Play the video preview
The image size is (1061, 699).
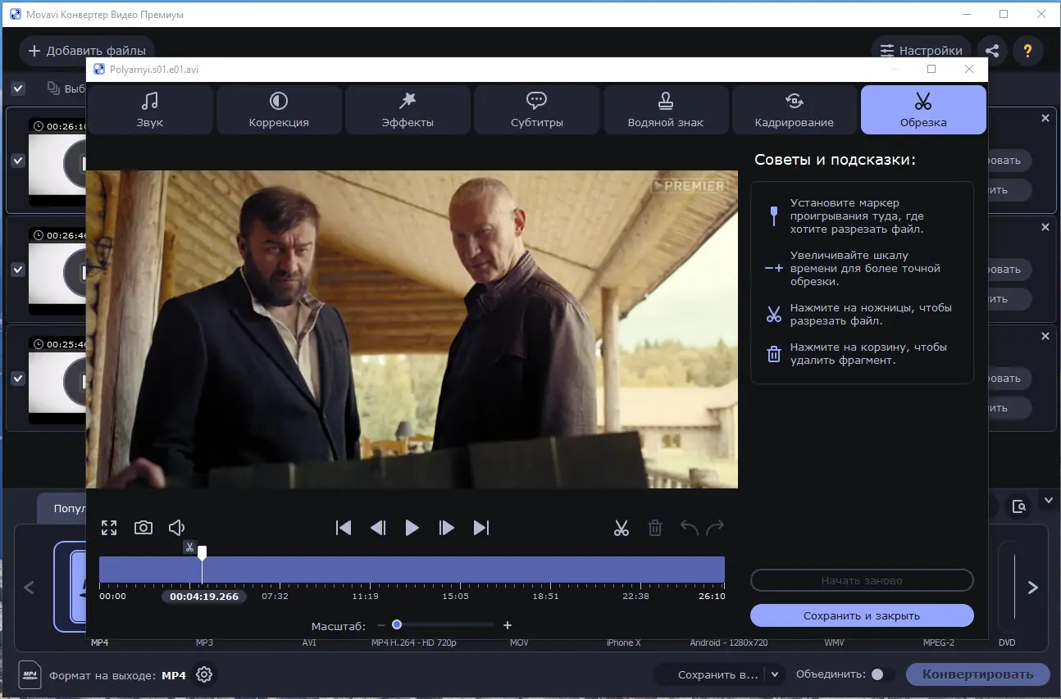point(412,528)
